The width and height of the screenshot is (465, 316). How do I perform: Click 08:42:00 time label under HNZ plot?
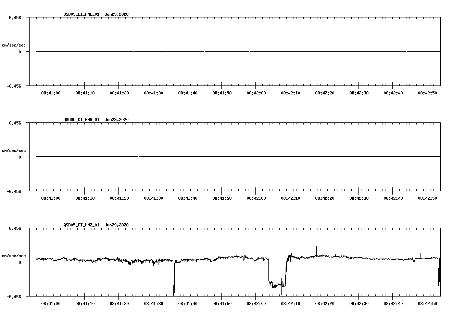(x=256, y=304)
